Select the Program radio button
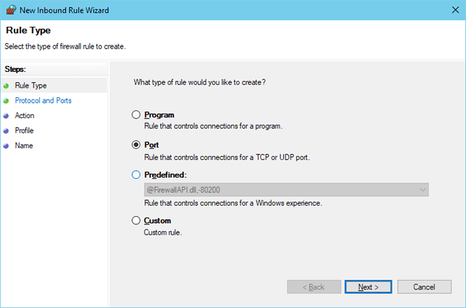This screenshot has height=308, width=466. tap(136, 115)
